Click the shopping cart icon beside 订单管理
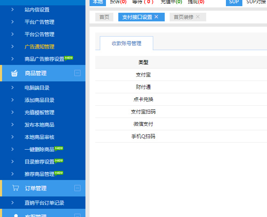Image resolution: width=267 pixels, height=217 pixels. 16,188
